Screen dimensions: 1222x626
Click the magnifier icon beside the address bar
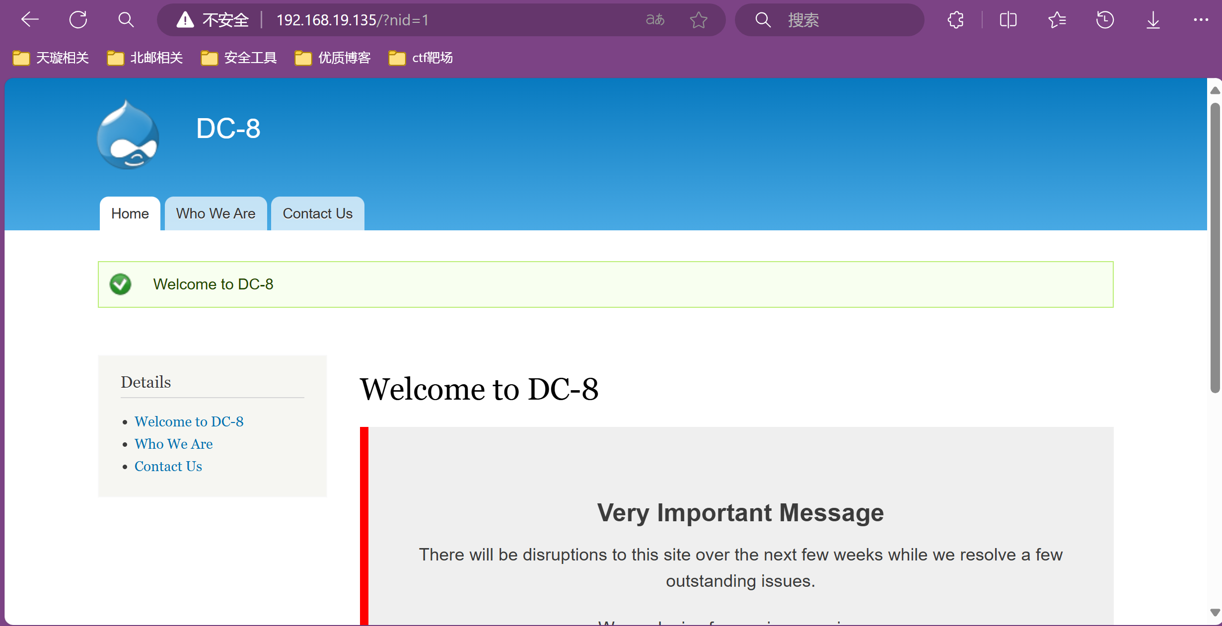click(x=126, y=20)
